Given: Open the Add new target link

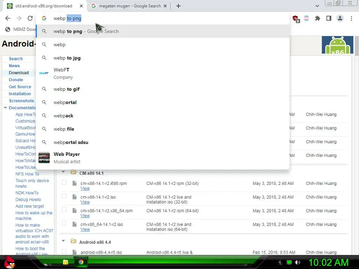Looking at the screenshot, I should point(29,206).
